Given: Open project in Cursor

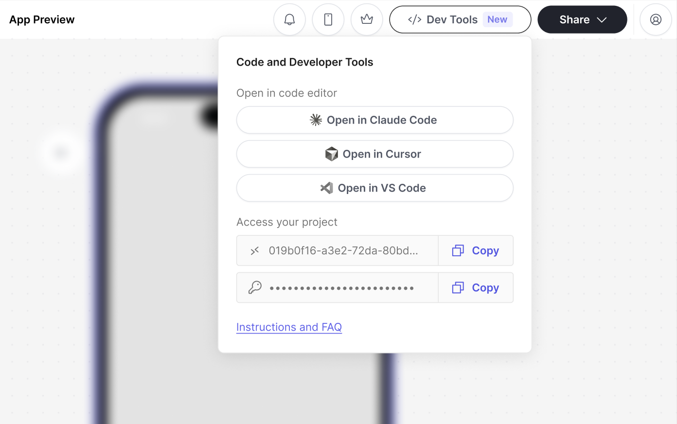Looking at the screenshot, I should click(x=374, y=154).
